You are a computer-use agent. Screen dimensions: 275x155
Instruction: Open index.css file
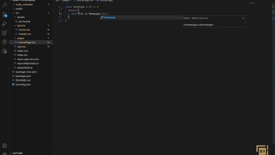click(22, 51)
